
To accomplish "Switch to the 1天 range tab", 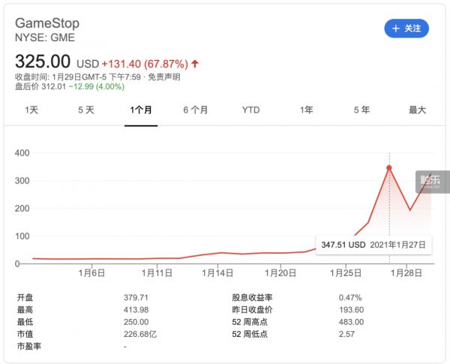I will (x=31, y=110).
